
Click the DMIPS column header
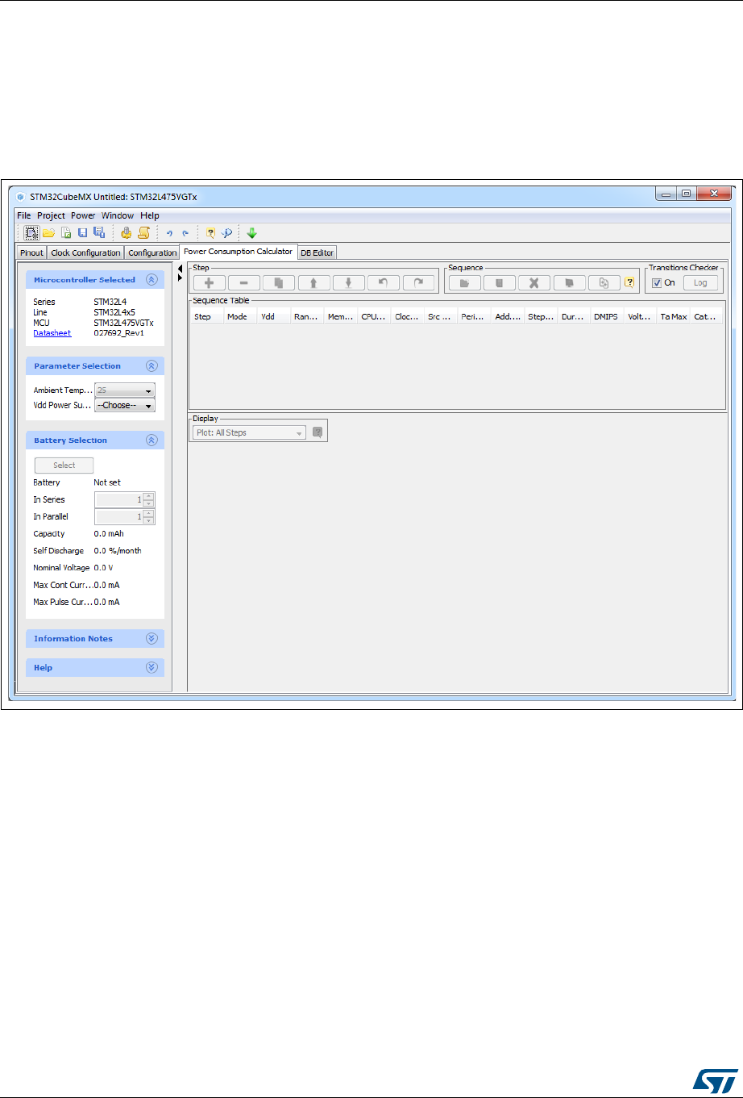(607, 317)
